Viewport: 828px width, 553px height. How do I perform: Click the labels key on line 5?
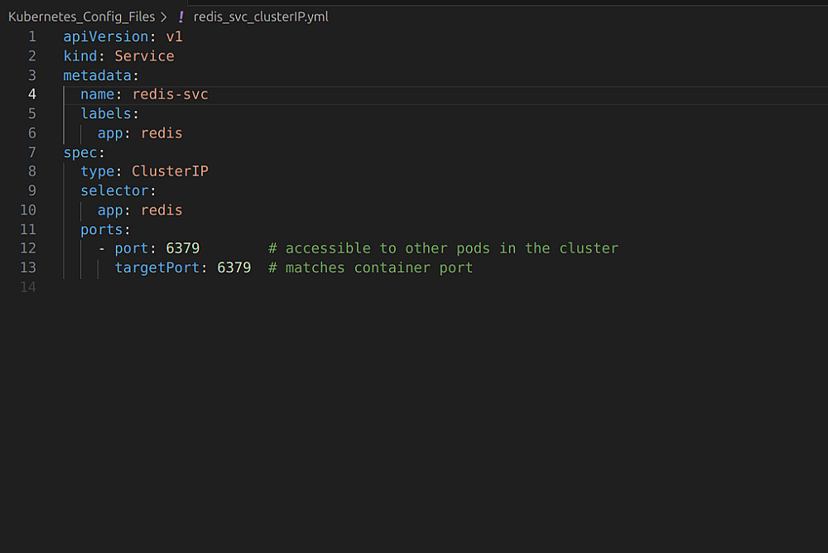pyautogui.click(x=105, y=113)
